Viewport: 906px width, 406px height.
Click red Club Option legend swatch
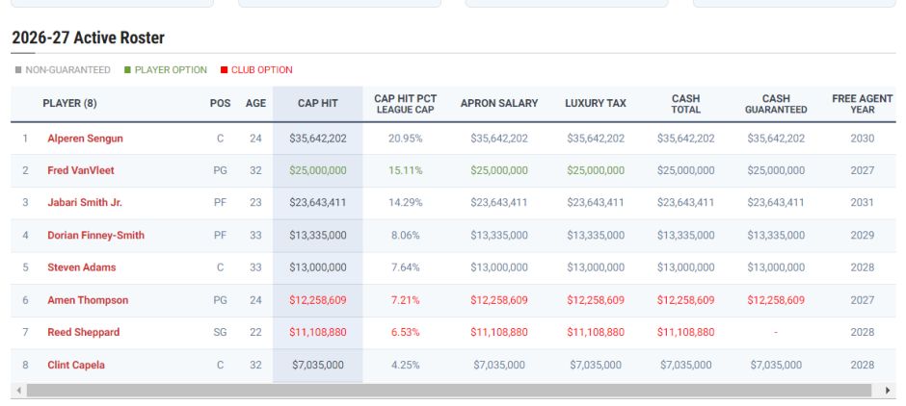coord(224,70)
